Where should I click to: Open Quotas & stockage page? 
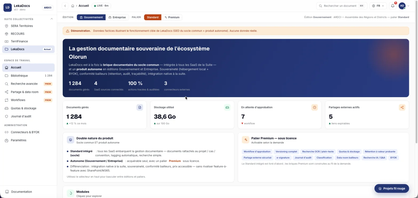(28, 108)
